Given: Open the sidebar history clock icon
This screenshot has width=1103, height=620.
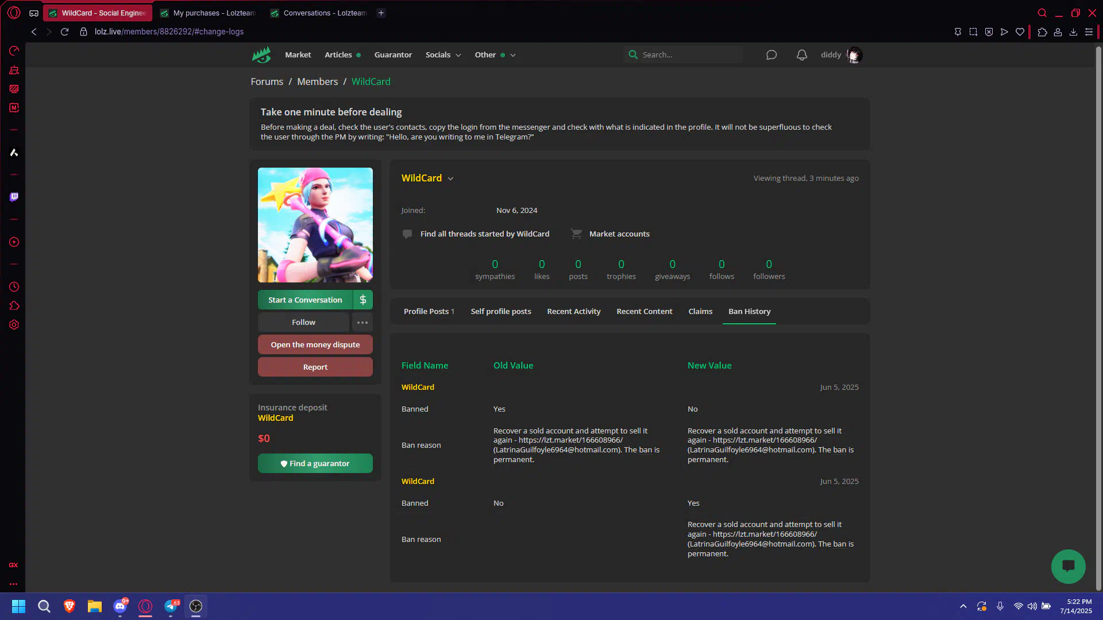Looking at the screenshot, I should [x=14, y=286].
